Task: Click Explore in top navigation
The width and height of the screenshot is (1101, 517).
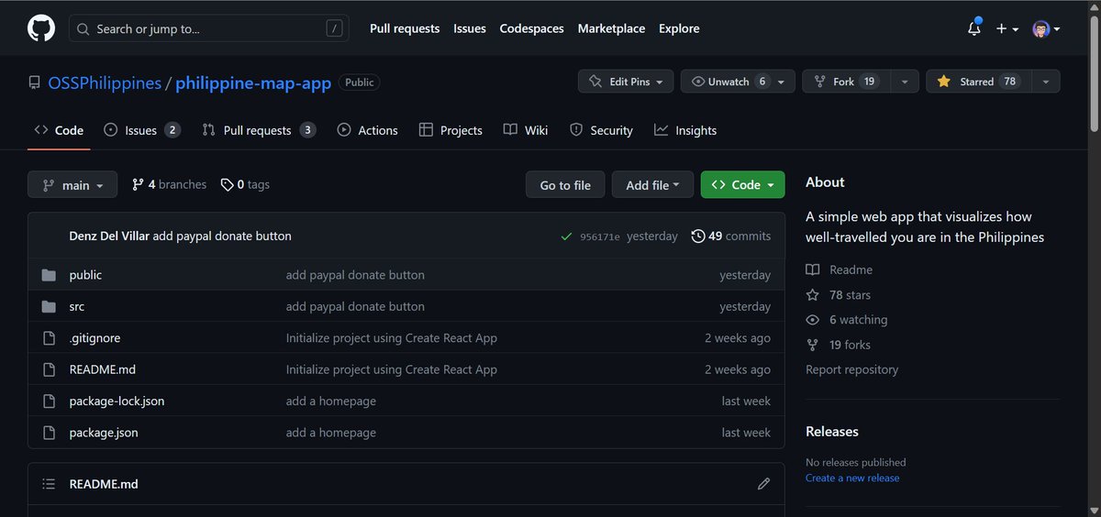Action: point(679,28)
